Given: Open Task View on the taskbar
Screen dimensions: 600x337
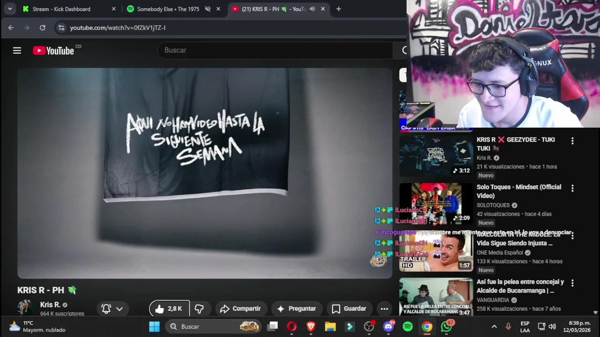Looking at the screenshot, I should pos(272,326).
